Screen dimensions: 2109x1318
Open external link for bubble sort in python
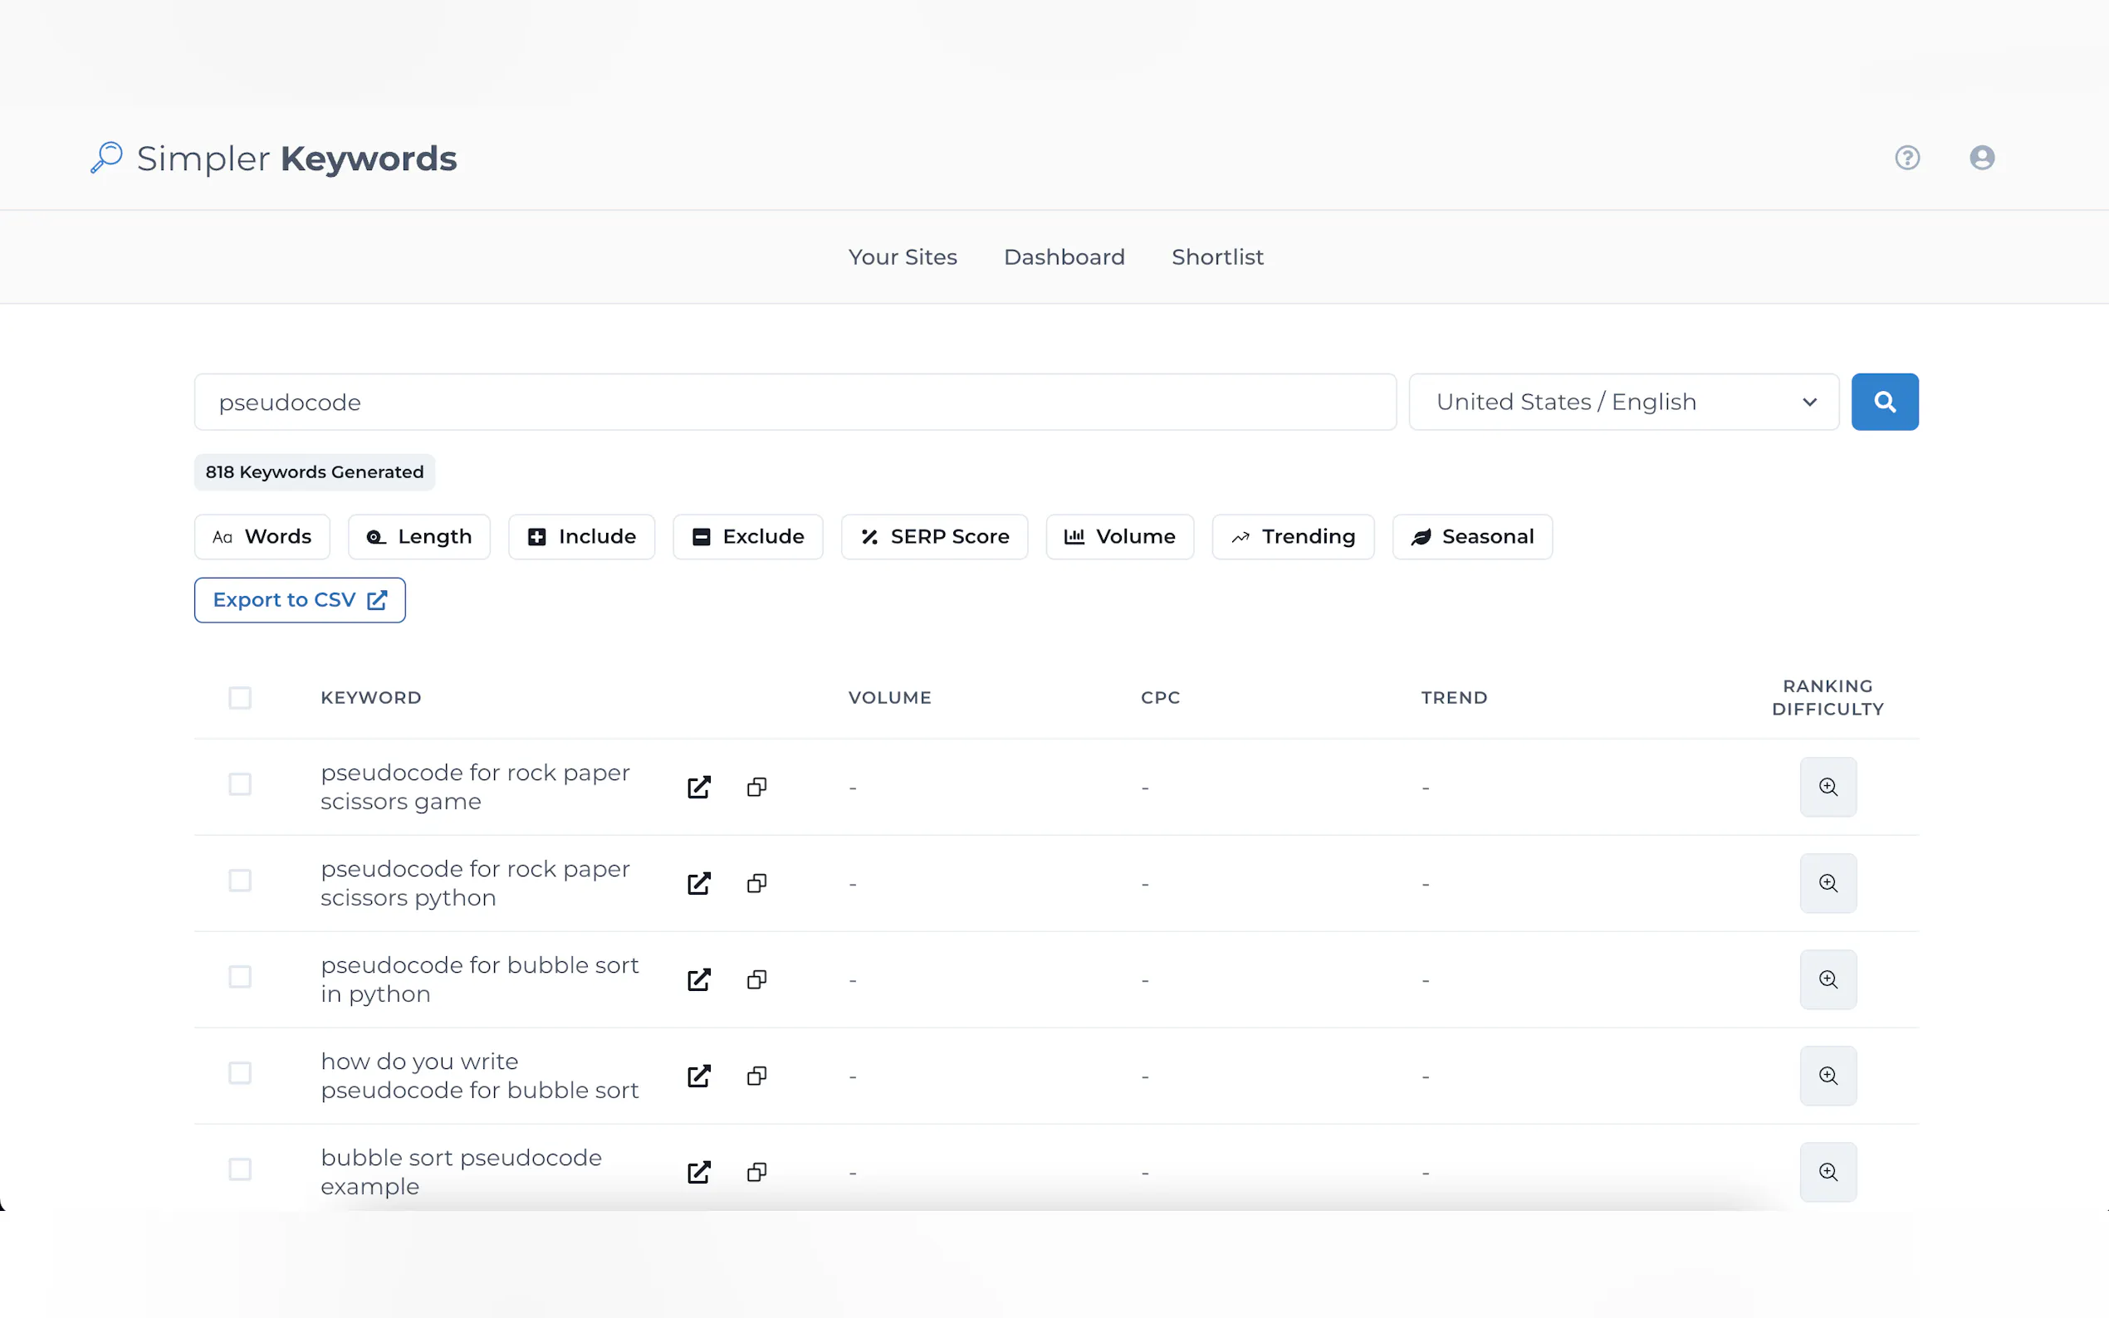coord(698,979)
